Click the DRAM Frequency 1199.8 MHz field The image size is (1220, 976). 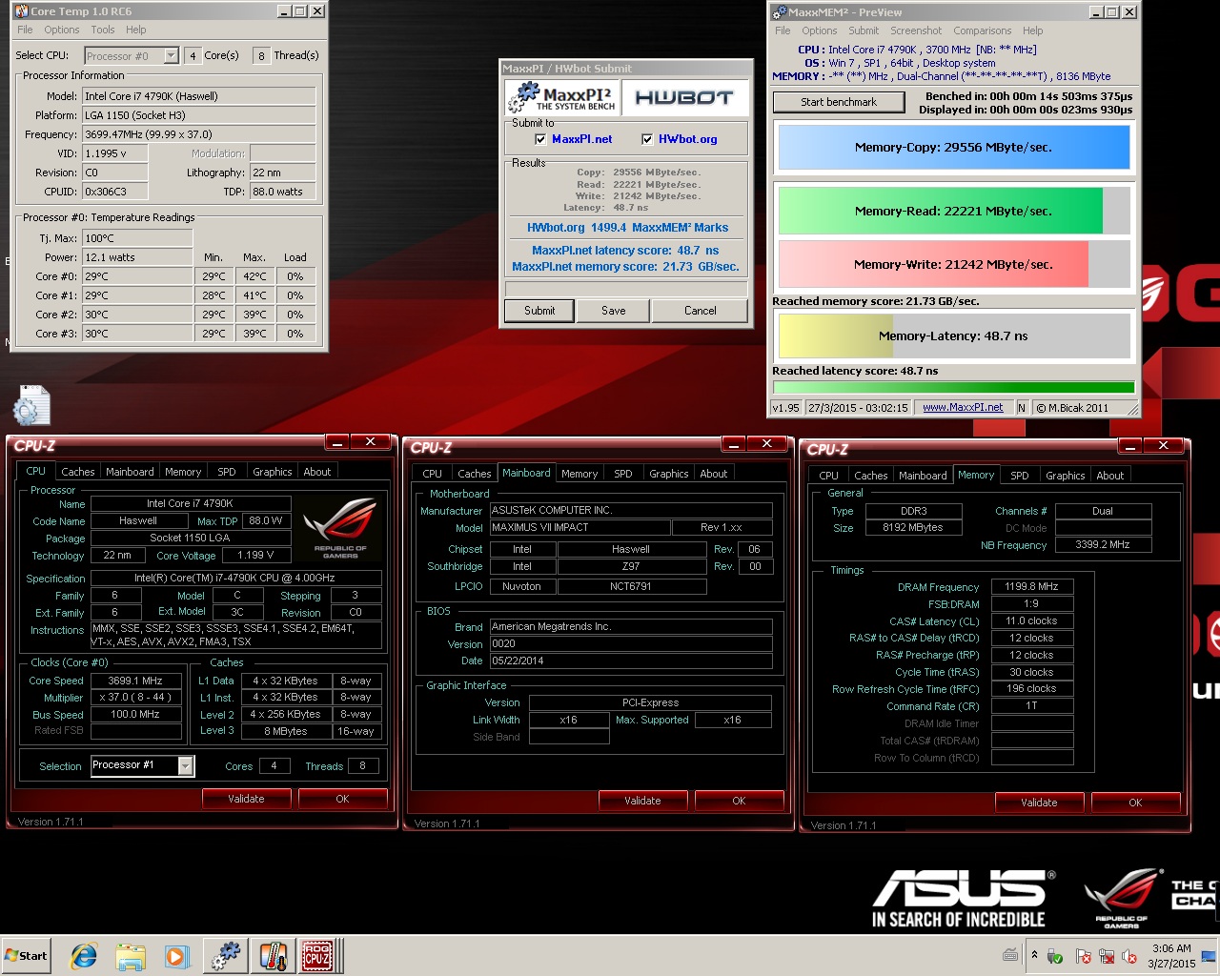1032,587
